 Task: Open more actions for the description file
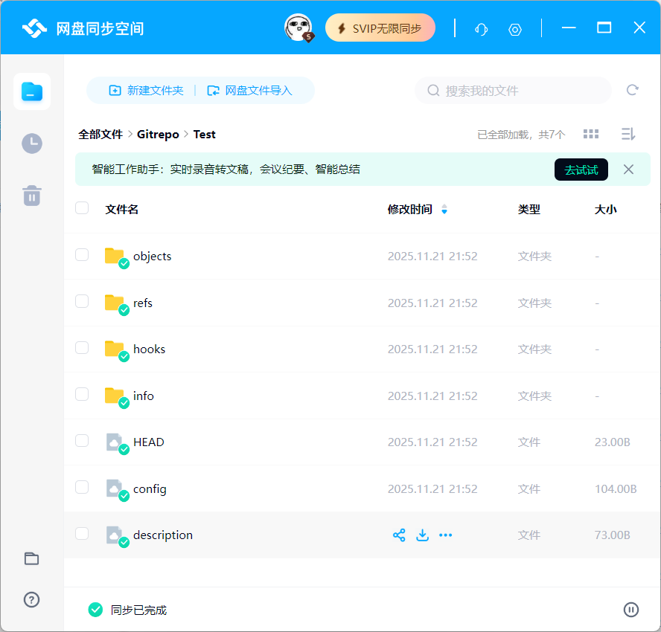(x=446, y=535)
